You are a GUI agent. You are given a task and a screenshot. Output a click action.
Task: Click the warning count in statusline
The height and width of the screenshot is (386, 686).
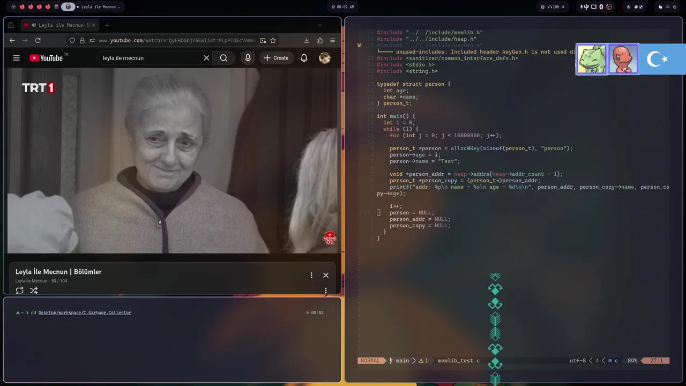click(x=423, y=361)
